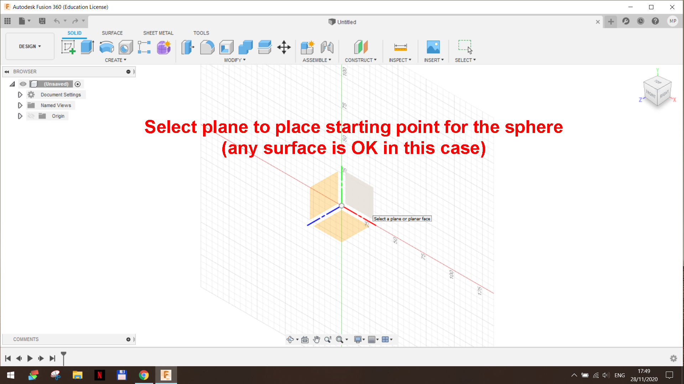Switch to the SURFACE tab
684x384 pixels.
click(112, 33)
